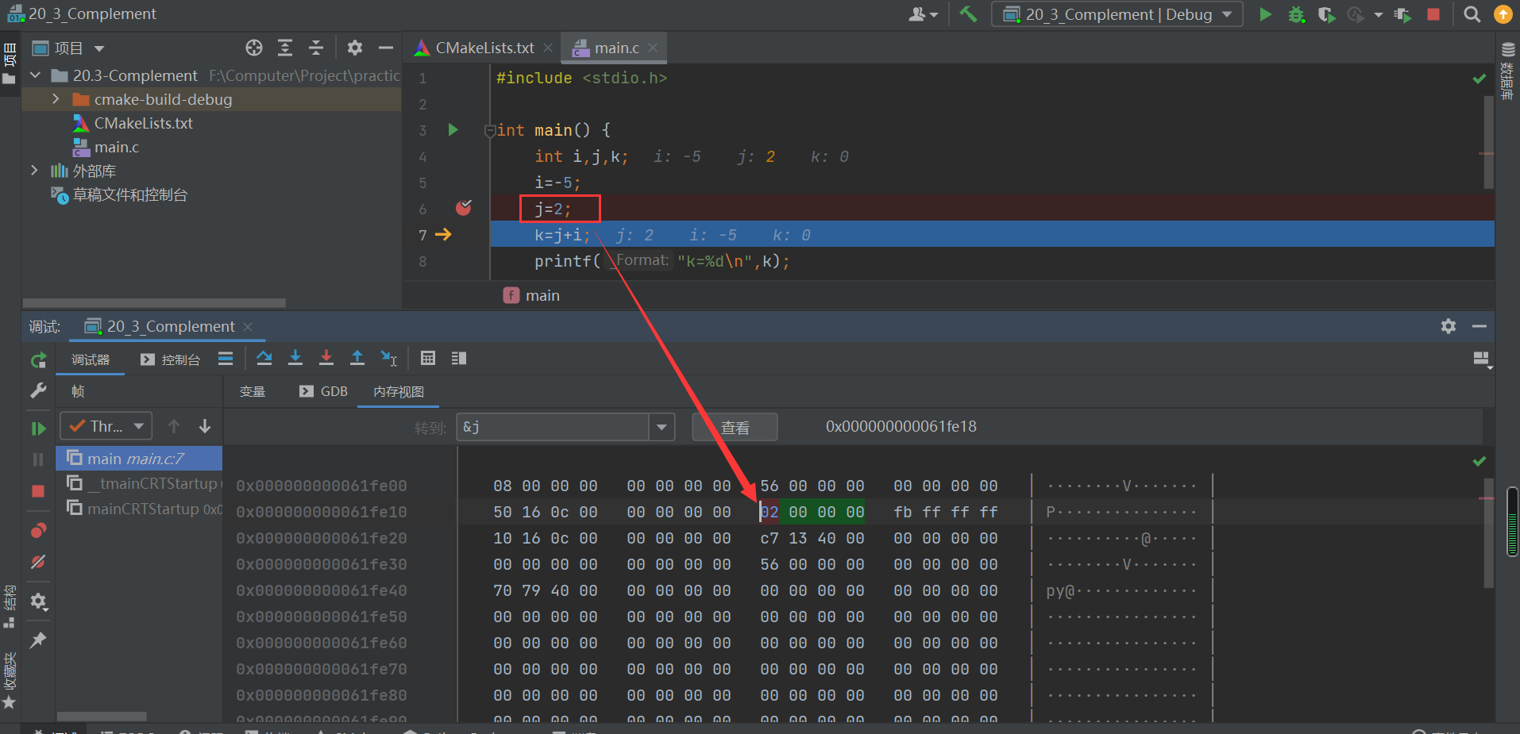
Task: Run 20_3_Complement with the green play icon
Action: [1265, 14]
